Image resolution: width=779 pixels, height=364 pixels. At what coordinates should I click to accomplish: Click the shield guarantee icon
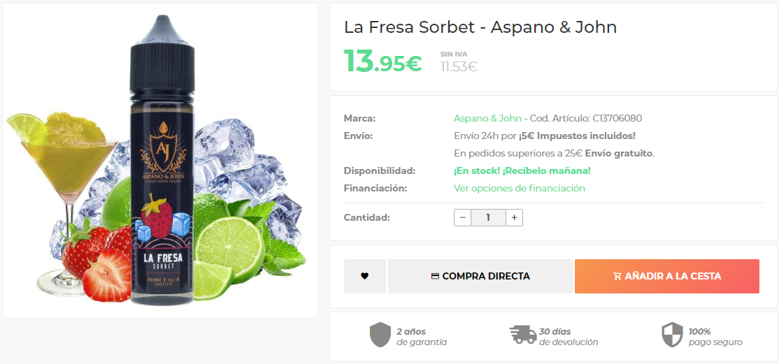[x=380, y=335]
